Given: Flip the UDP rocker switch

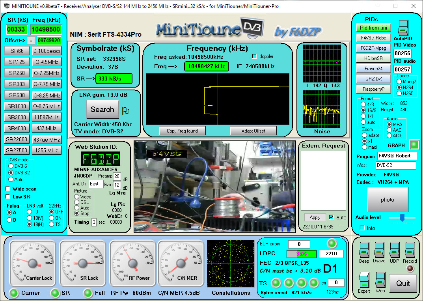Looking at the screenshot, I should [x=394, y=250].
